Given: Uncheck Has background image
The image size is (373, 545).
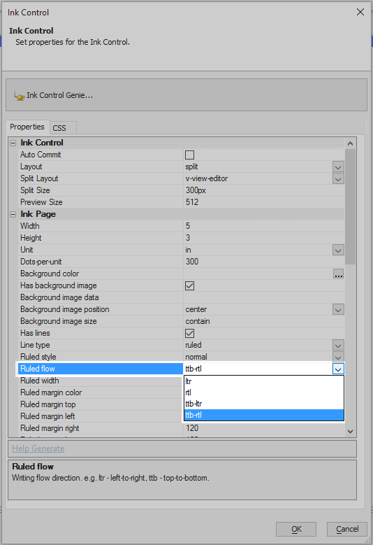Looking at the screenshot, I should tap(189, 285).
